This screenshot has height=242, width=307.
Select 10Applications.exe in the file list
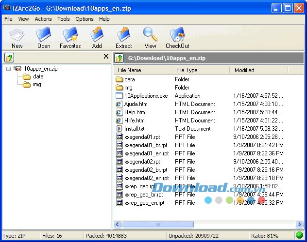coord(146,96)
